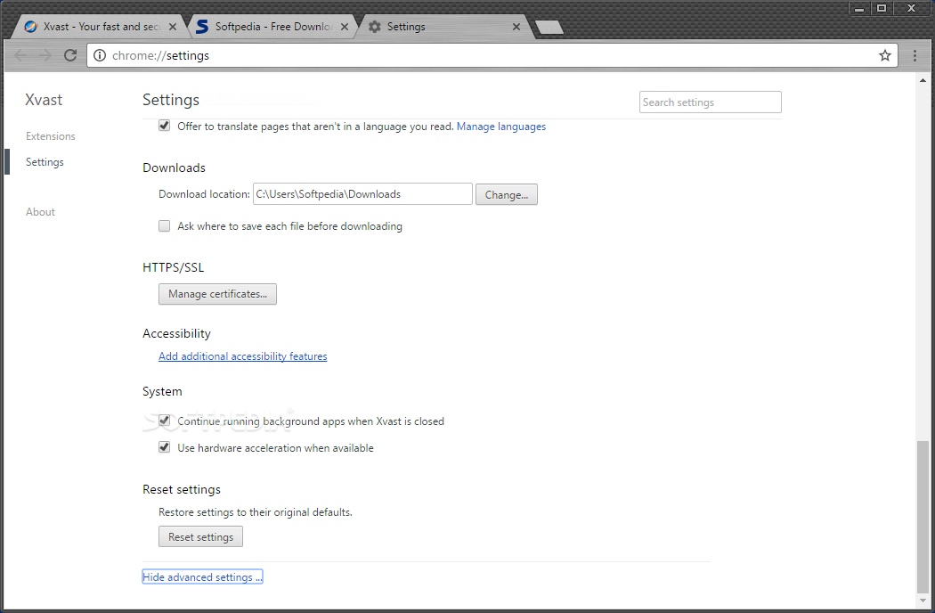Screen dimensions: 935x613
Task: Close the Softpedia tab
Action: tap(344, 27)
